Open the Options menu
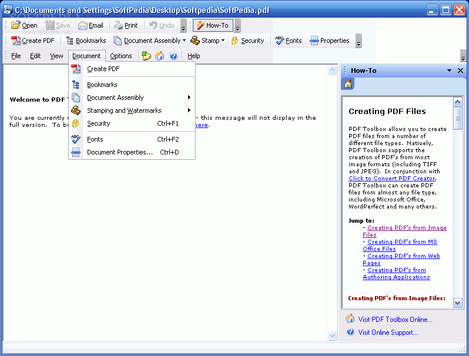 click(121, 56)
